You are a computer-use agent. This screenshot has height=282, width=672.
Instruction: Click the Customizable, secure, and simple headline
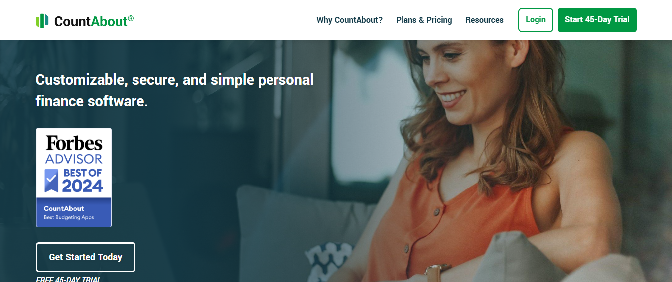(x=175, y=79)
